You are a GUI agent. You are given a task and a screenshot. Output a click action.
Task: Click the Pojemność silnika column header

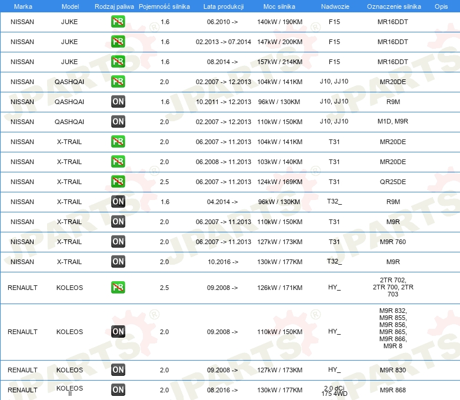click(x=164, y=6)
